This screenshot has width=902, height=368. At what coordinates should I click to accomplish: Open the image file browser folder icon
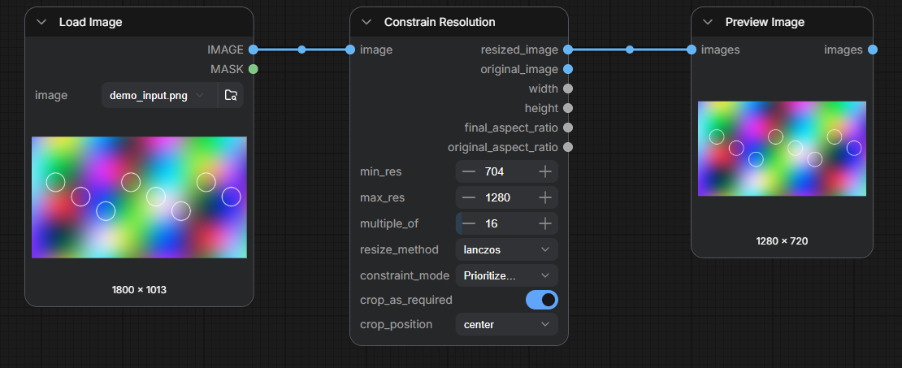point(231,95)
